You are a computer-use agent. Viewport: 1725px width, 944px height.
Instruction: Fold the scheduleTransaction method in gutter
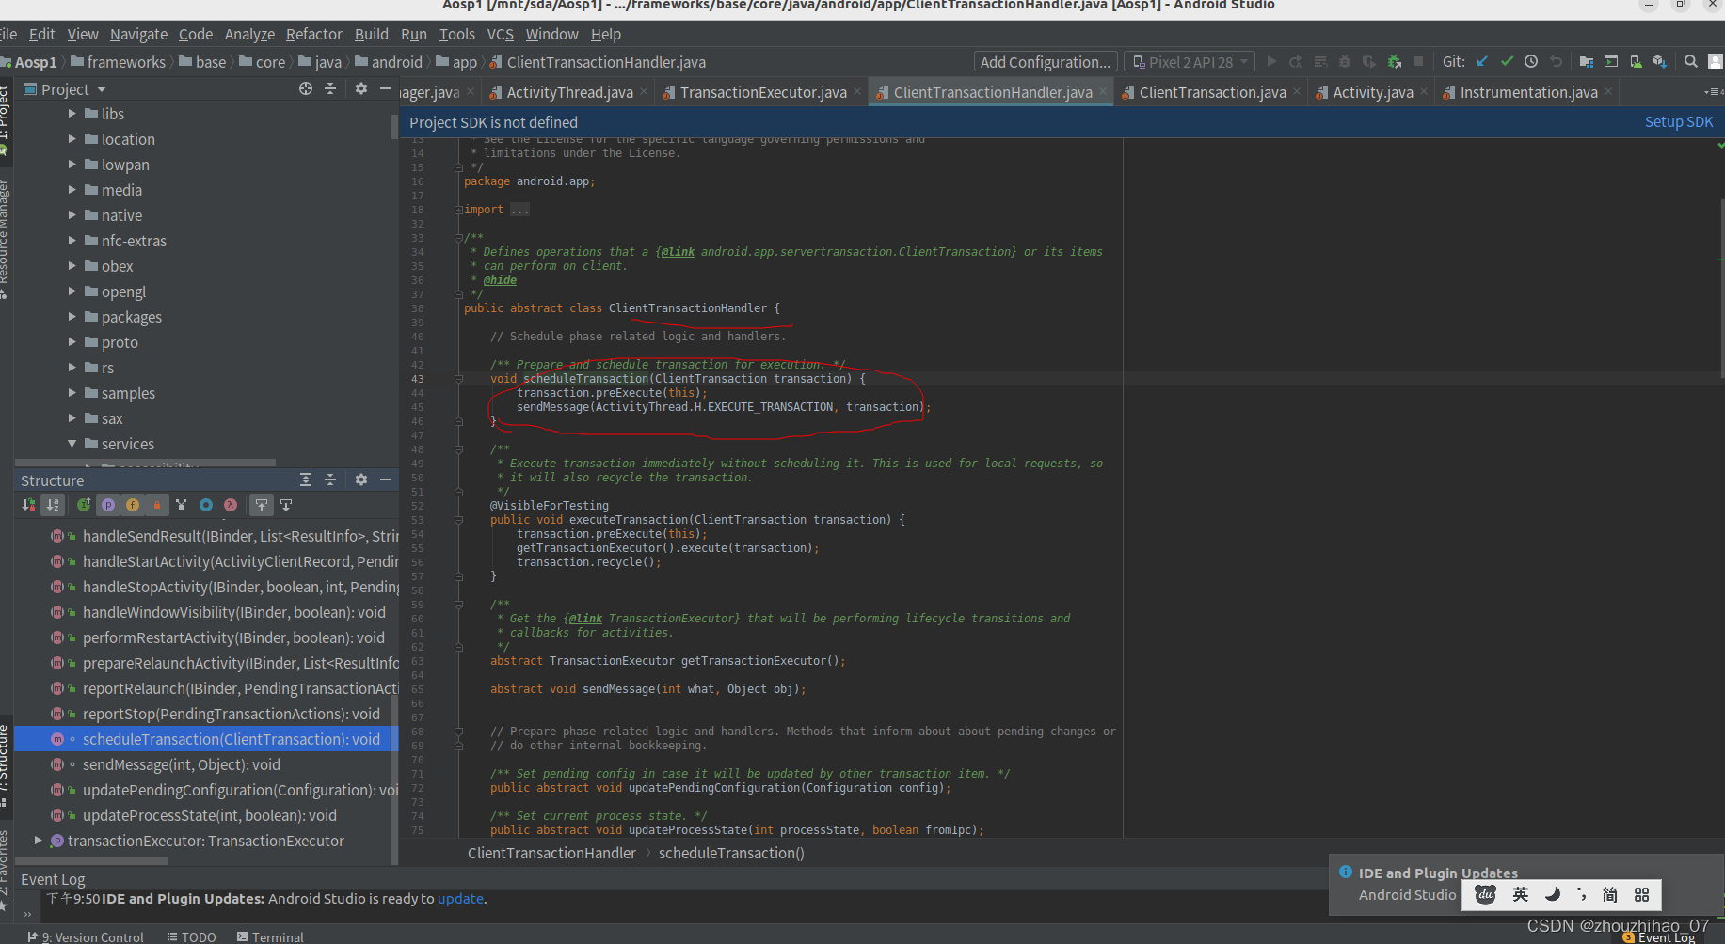point(458,379)
